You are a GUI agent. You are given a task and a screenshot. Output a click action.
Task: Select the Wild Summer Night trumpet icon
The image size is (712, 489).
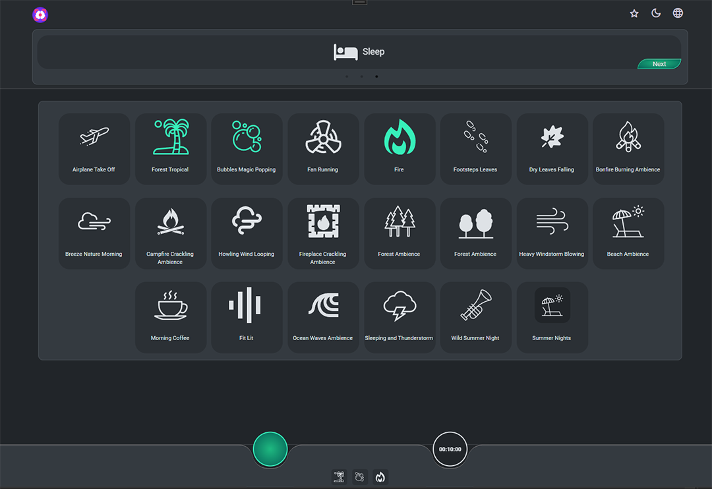coord(475,305)
